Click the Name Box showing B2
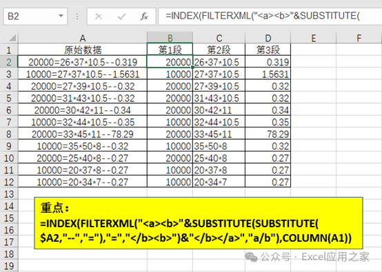Viewport: 382px width, 272px height. 35,17
